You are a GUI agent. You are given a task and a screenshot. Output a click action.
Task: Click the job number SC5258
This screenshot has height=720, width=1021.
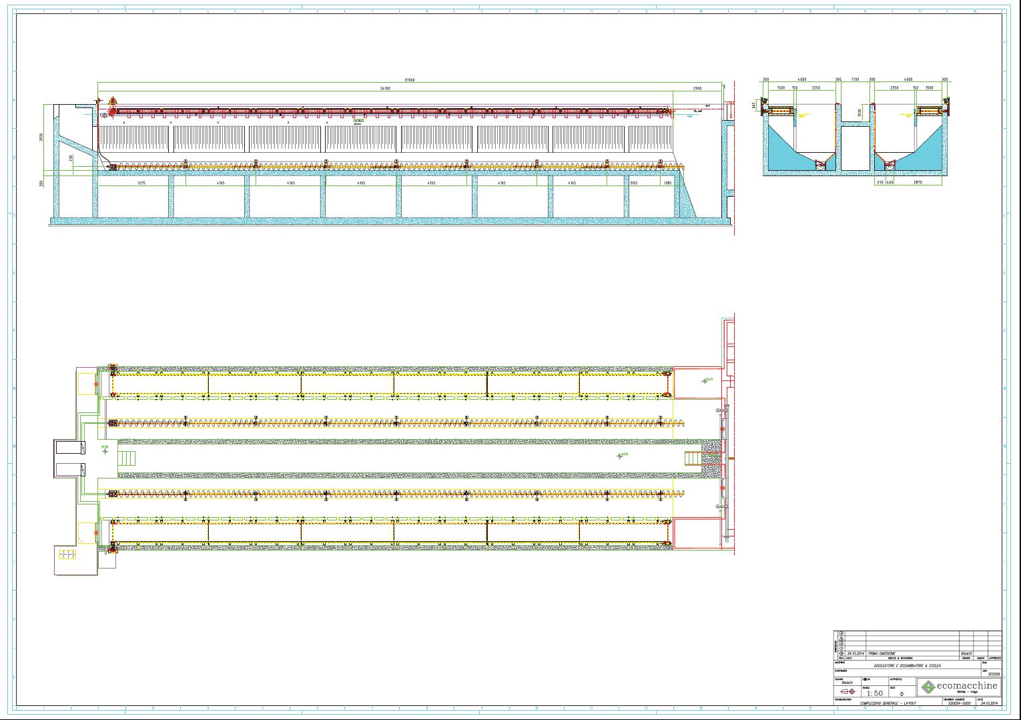pyautogui.click(x=994, y=674)
